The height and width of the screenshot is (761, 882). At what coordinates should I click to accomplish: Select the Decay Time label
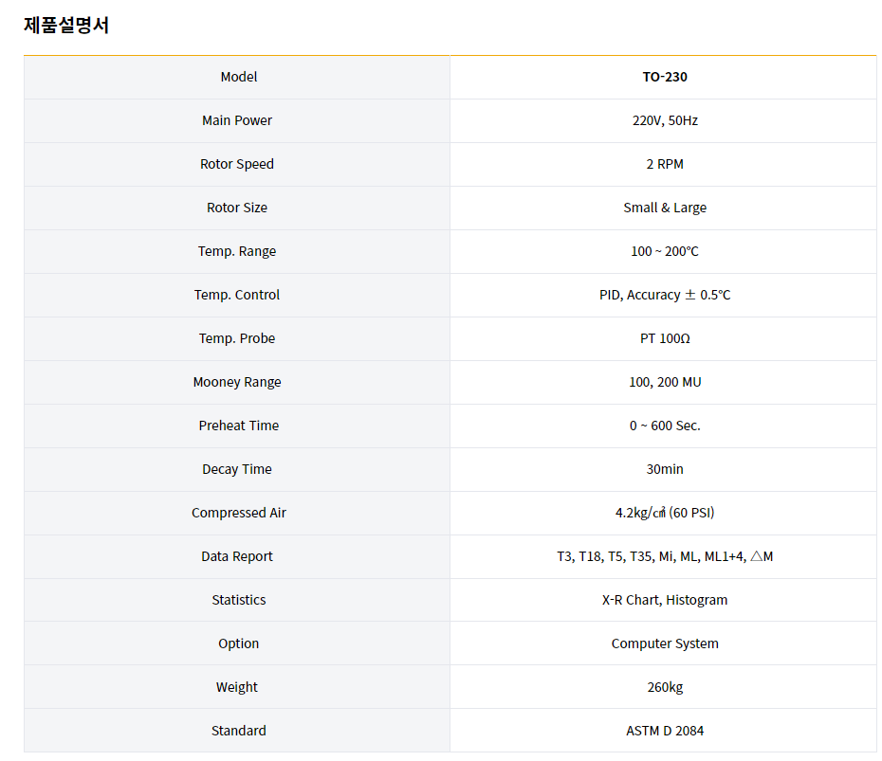pyautogui.click(x=237, y=469)
